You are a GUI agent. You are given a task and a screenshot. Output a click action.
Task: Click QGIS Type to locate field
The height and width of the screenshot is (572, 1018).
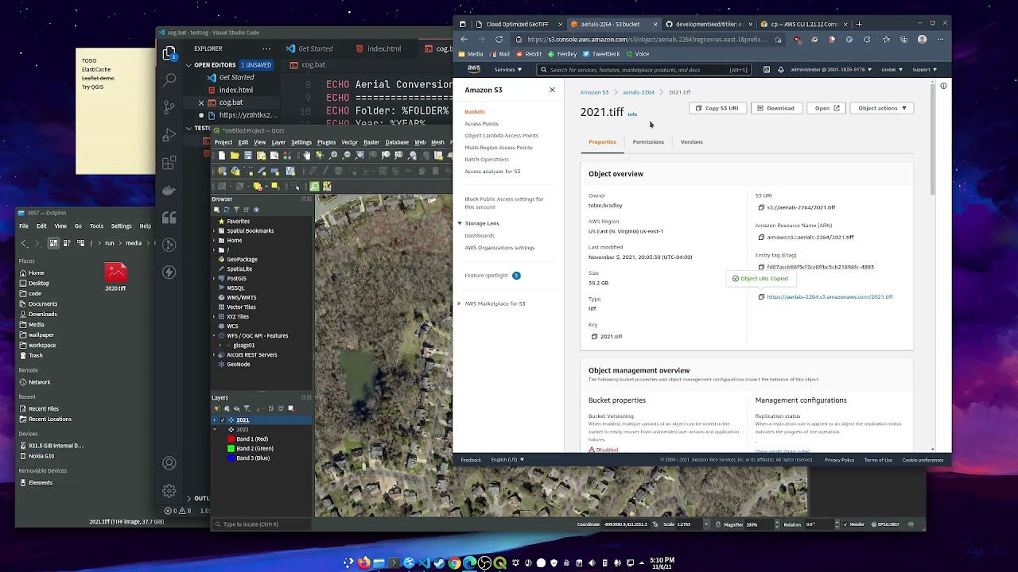[x=261, y=524]
